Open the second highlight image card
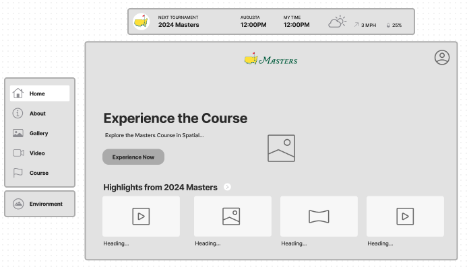The image size is (469, 271). [x=232, y=217]
